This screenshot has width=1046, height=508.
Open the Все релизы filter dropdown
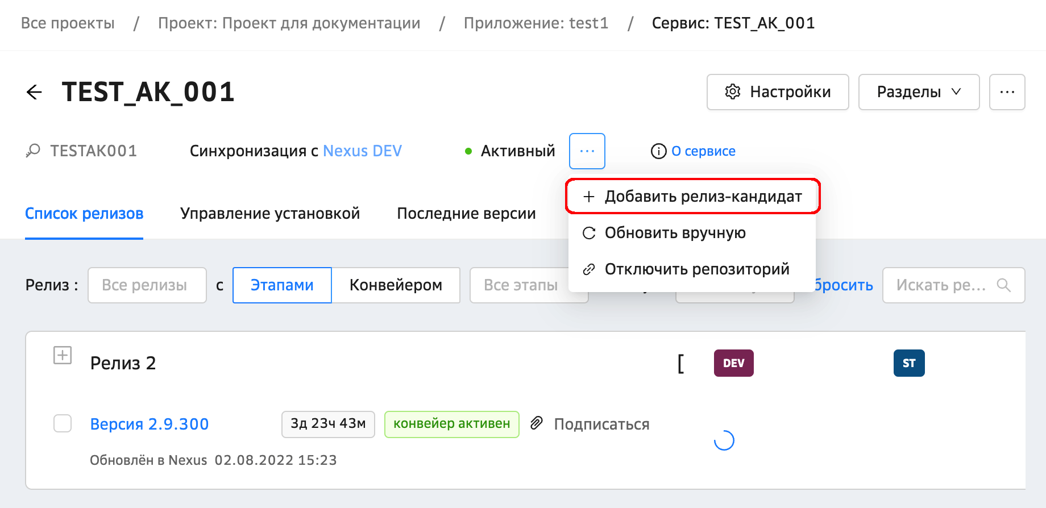147,285
